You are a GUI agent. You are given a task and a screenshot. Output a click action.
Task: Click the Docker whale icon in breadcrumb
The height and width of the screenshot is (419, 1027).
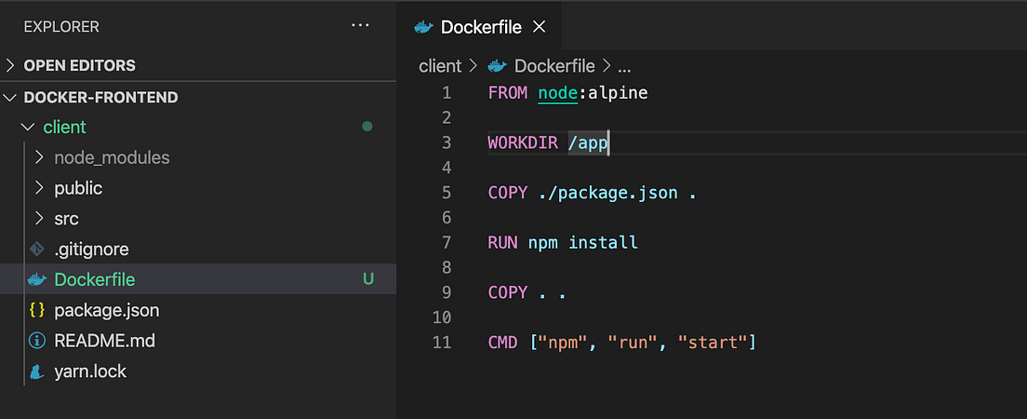click(x=497, y=66)
